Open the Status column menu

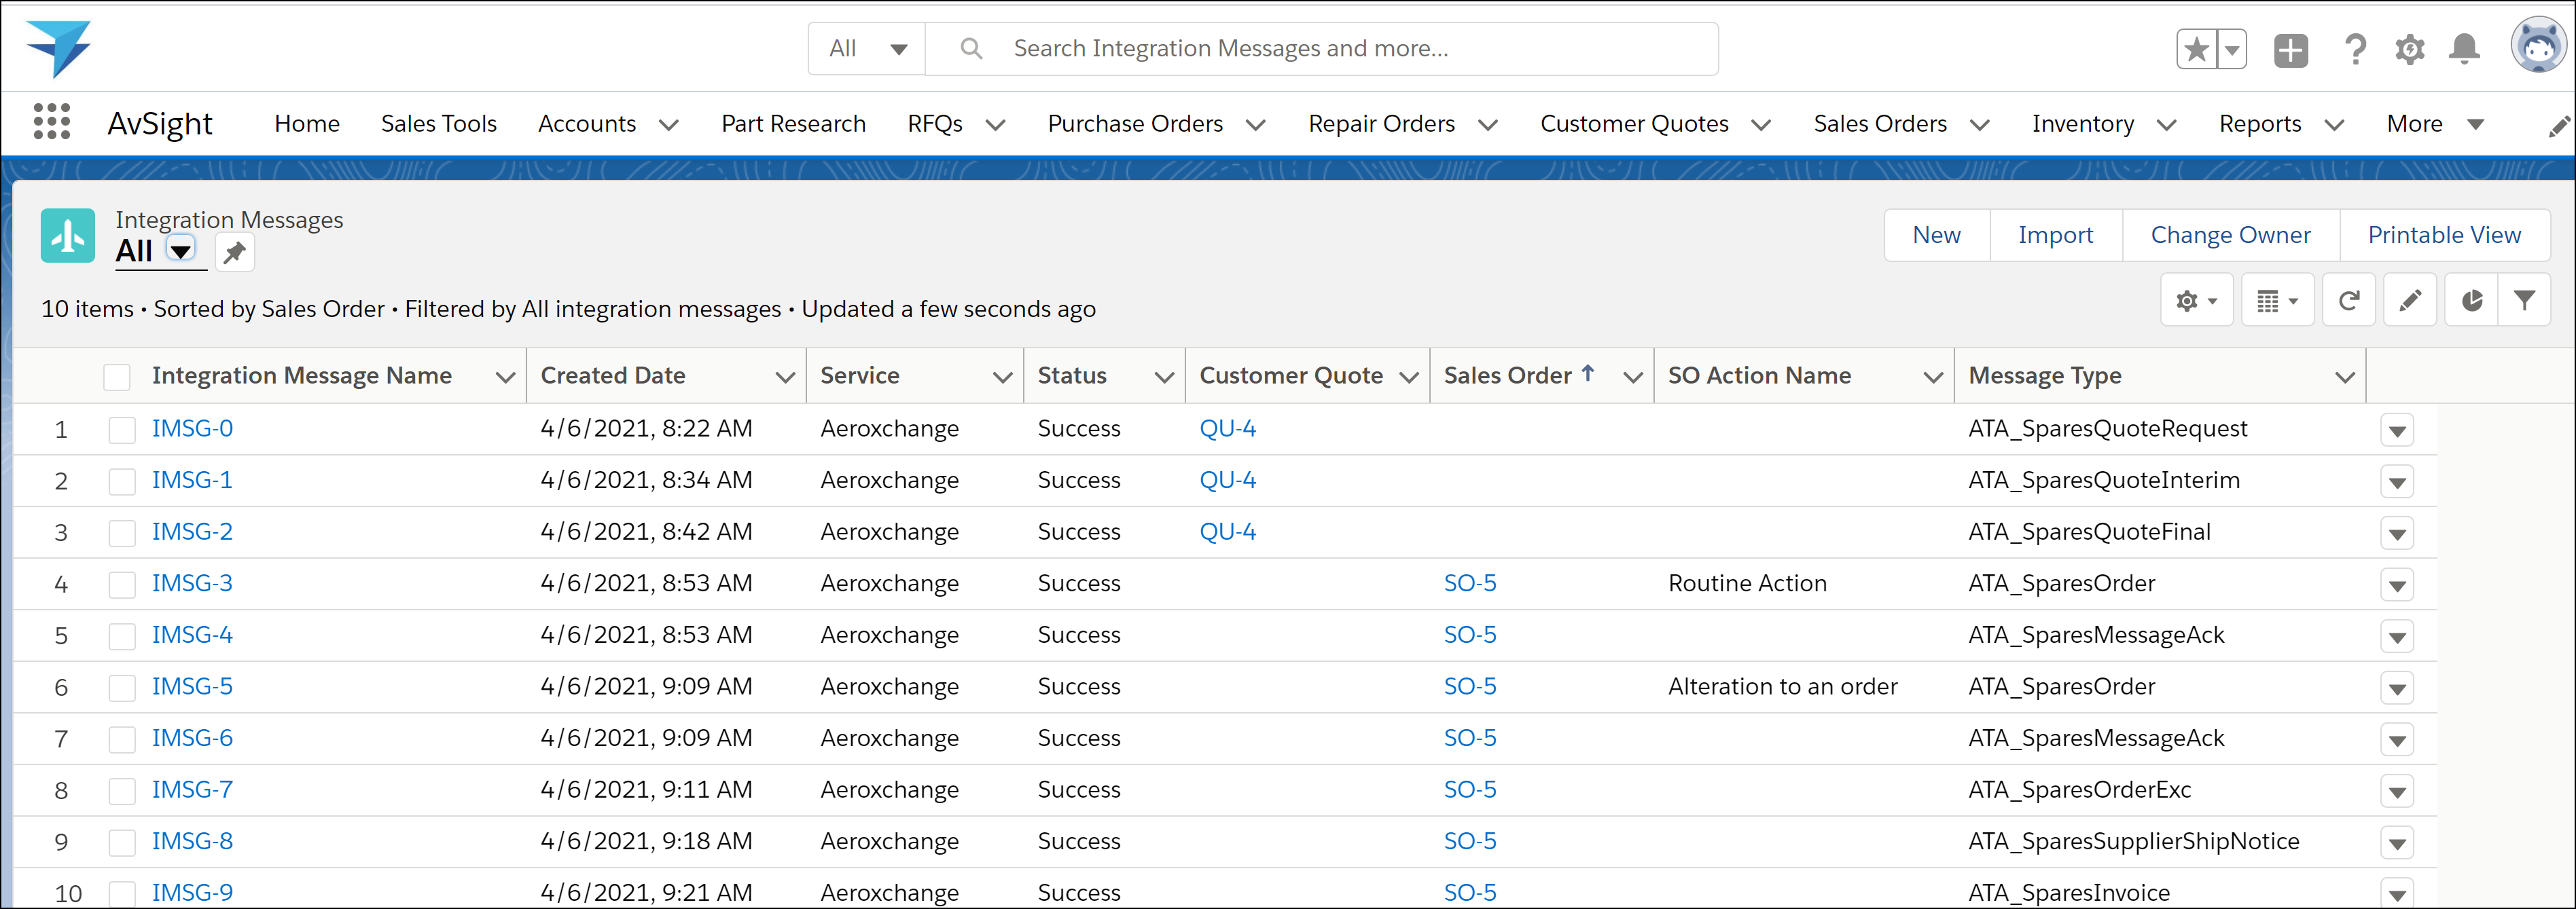[1164, 377]
